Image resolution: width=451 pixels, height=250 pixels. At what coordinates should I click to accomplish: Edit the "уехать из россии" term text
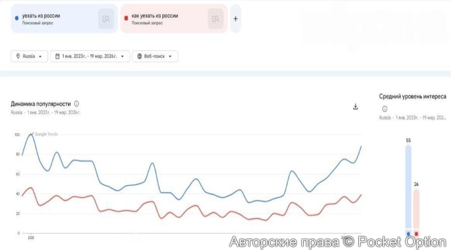[x=41, y=16]
